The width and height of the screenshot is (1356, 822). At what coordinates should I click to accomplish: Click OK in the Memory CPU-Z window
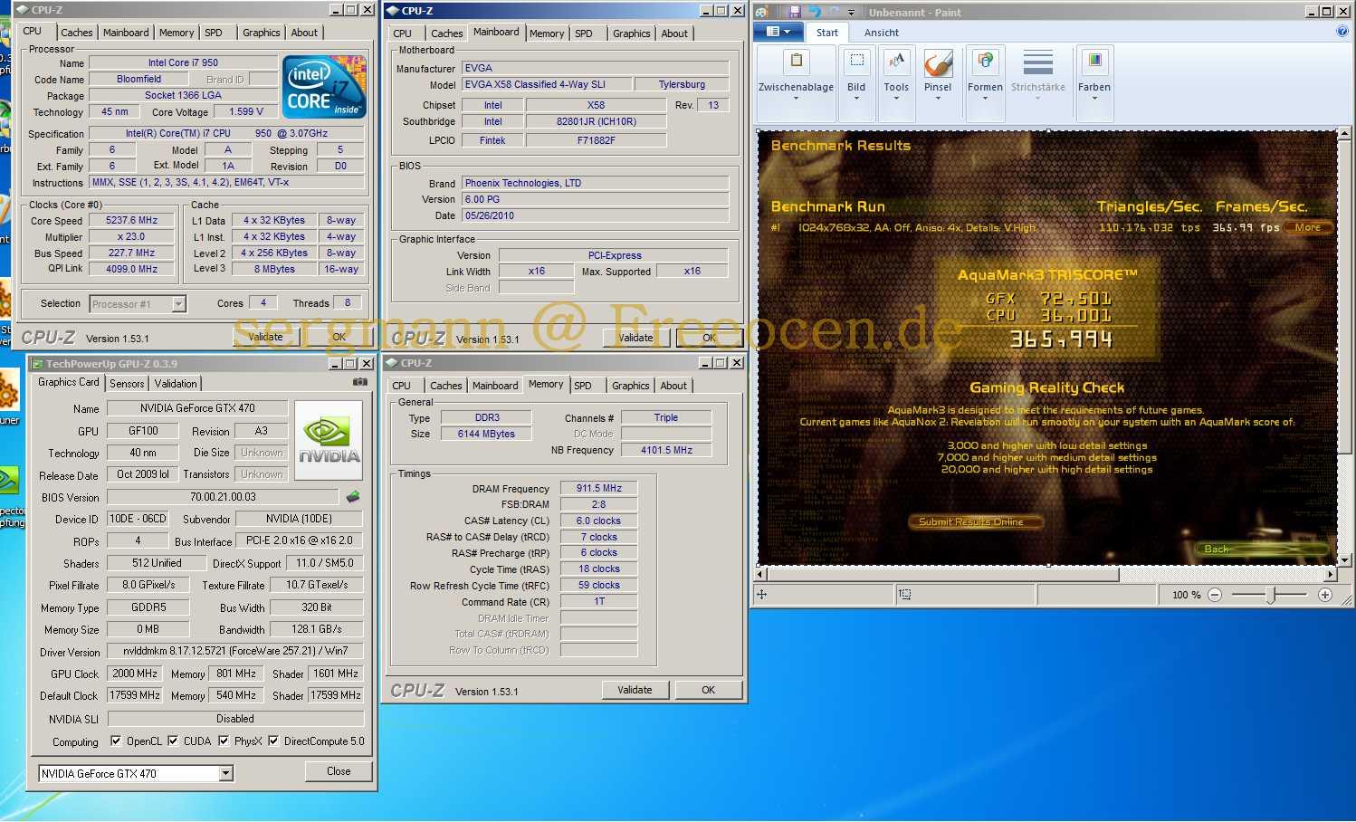708,690
